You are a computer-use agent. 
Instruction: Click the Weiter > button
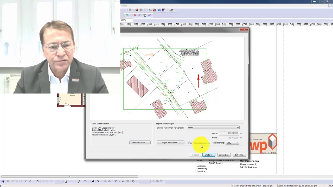pos(209,155)
